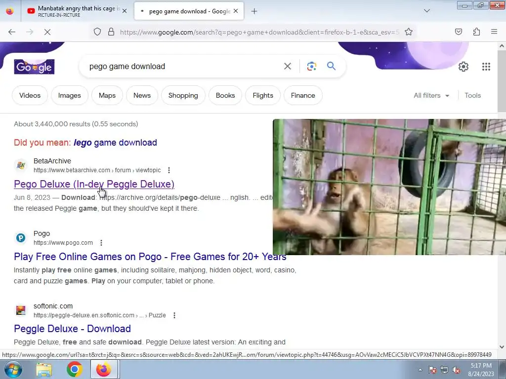Clear the search box text
Image resolution: width=506 pixels, height=379 pixels.
[x=287, y=67]
